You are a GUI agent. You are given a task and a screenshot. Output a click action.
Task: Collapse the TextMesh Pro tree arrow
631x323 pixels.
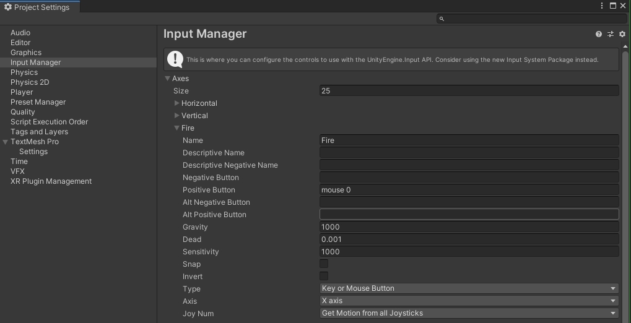pyautogui.click(x=5, y=142)
